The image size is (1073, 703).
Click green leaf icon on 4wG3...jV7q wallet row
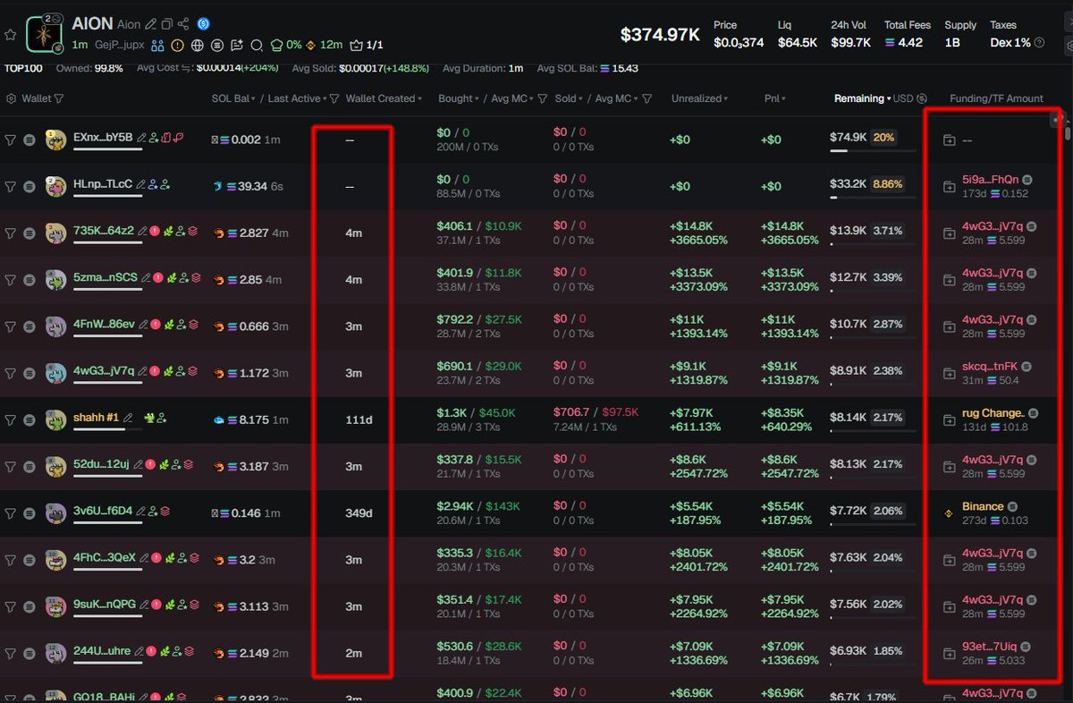click(168, 370)
